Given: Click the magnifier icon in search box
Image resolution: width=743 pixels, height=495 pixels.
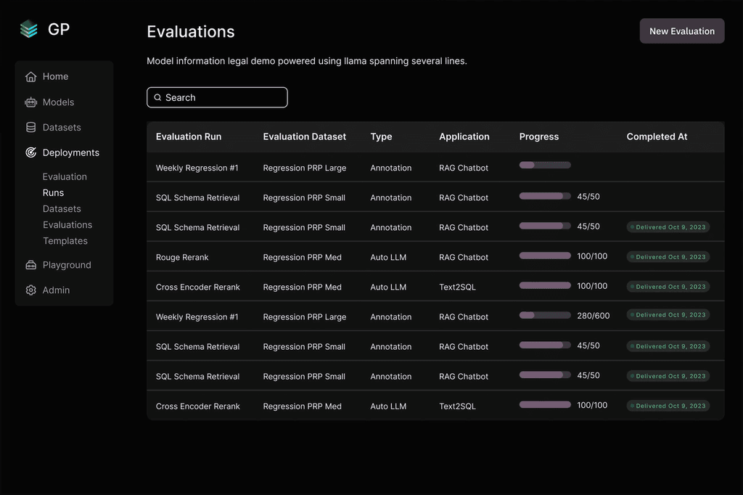Looking at the screenshot, I should [157, 98].
